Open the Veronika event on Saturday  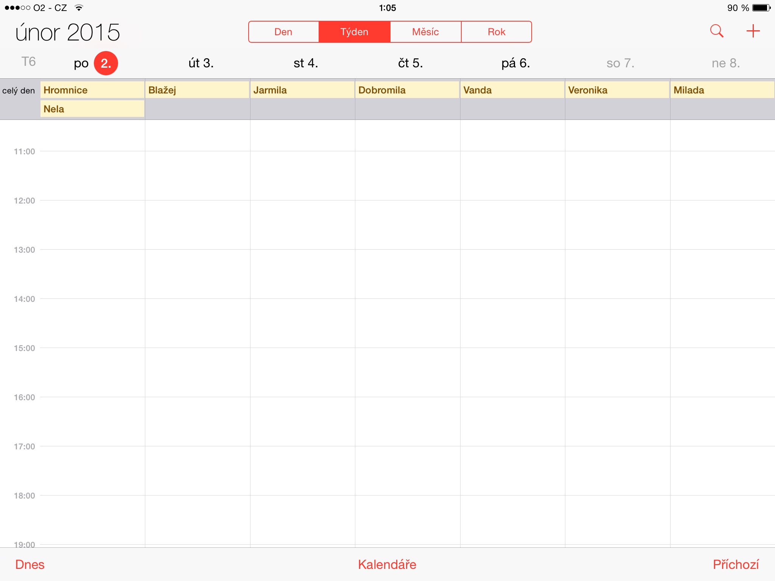click(617, 90)
